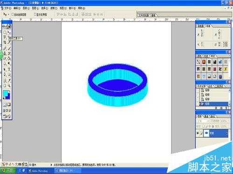Open the 帮助 (Help) menu
Image resolution: width=233 pixels, height=174 pixels.
(x=82, y=8)
